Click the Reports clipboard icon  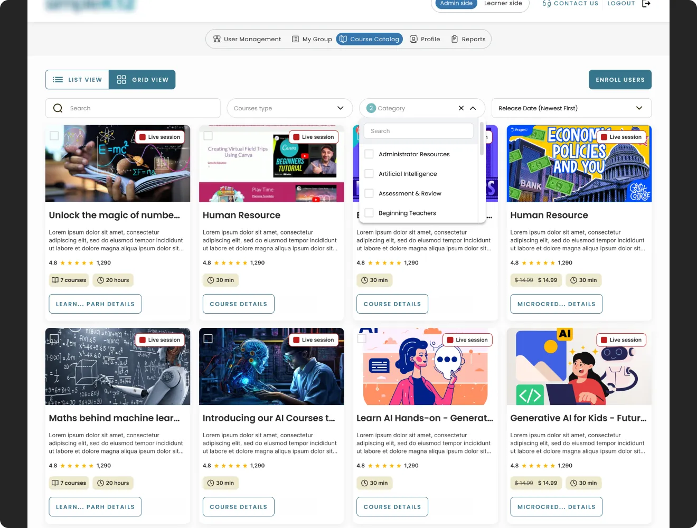(x=455, y=39)
